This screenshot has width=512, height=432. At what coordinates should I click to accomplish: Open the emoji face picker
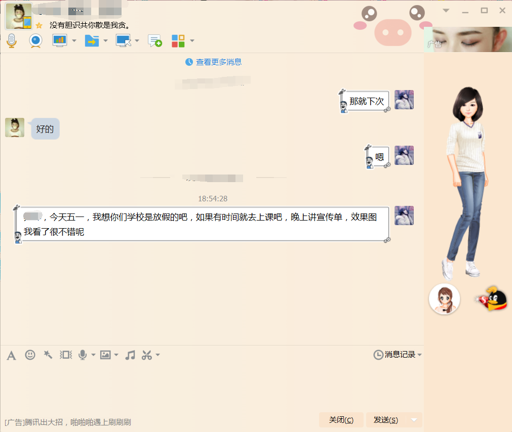click(x=30, y=355)
